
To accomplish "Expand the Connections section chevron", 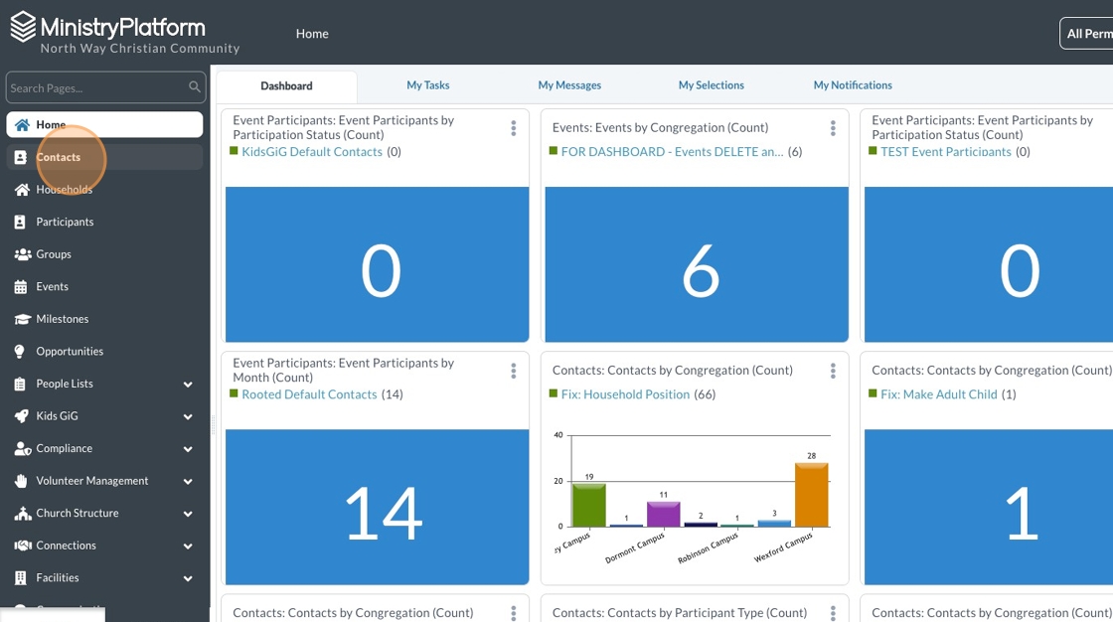I will point(188,546).
